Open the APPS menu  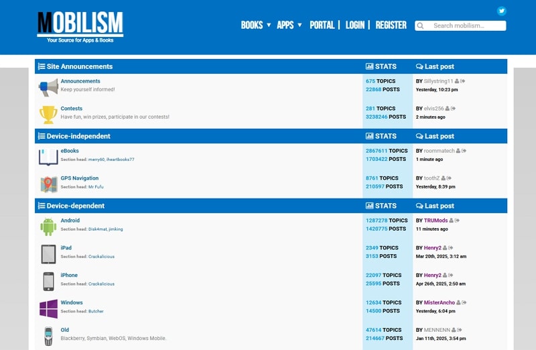tap(285, 25)
